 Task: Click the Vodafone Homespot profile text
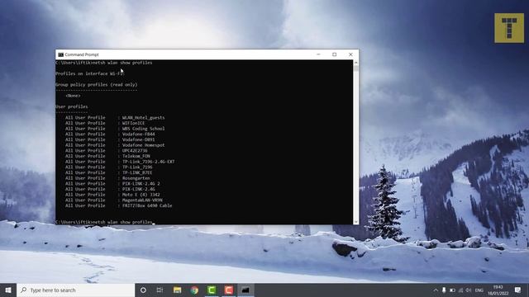(143, 145)
